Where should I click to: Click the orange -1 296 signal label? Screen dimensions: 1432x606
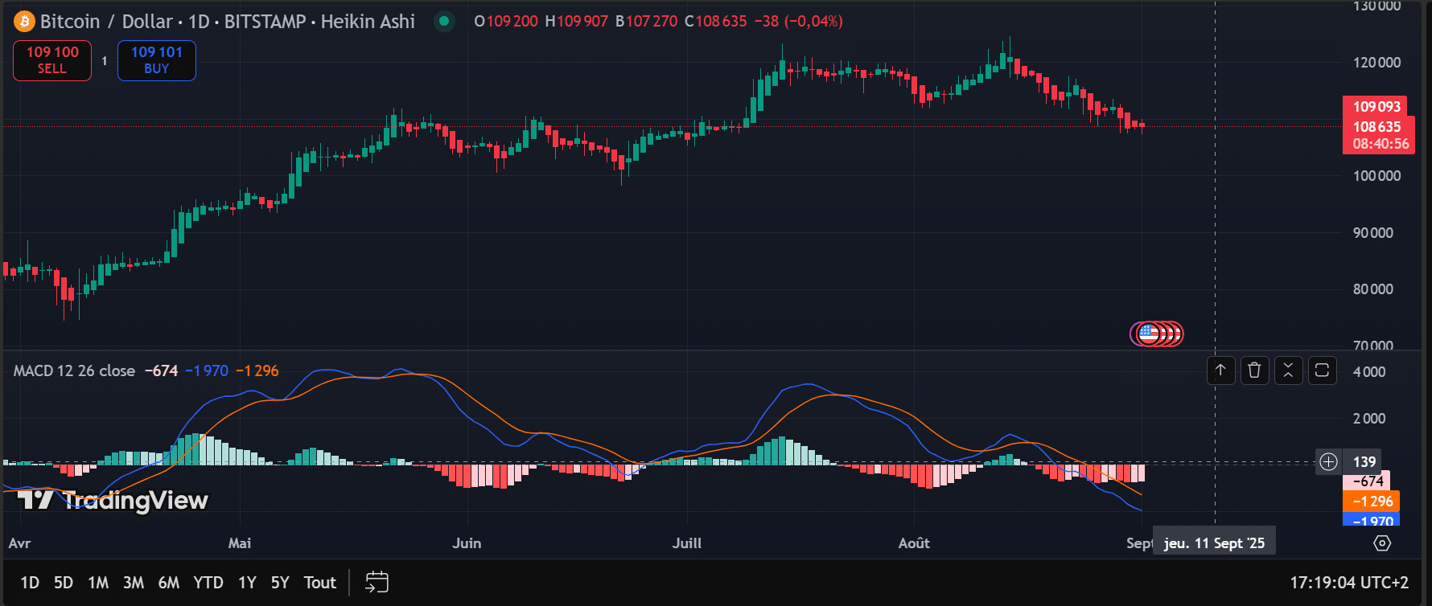pyautogui.click(x=1371, y=502)
